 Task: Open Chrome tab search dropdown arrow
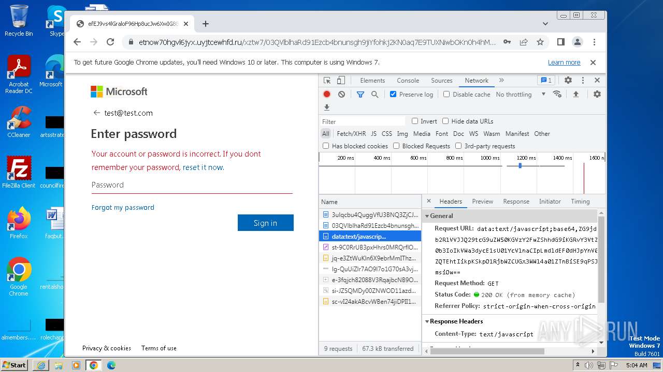pyautogui.click(x=545, y=24)
